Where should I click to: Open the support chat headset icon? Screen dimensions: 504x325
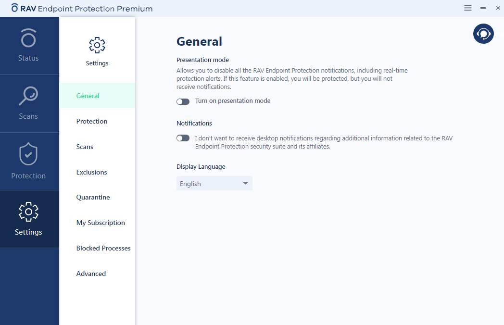pos(483,34)
